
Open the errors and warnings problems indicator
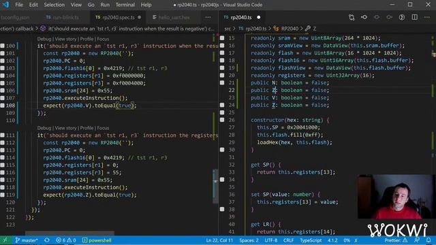[x=66, y=240]
